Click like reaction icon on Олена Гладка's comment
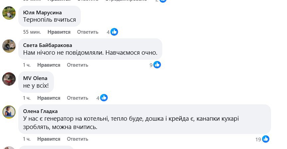This screenshot has width=287, height=149. [265, 139]
